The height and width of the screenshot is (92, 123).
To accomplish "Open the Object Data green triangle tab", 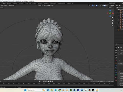I will pos(116,75).
